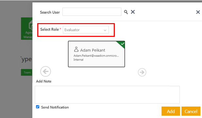
Task: Uncheck the Send Notification checkbox
Action: click(38, 107)
